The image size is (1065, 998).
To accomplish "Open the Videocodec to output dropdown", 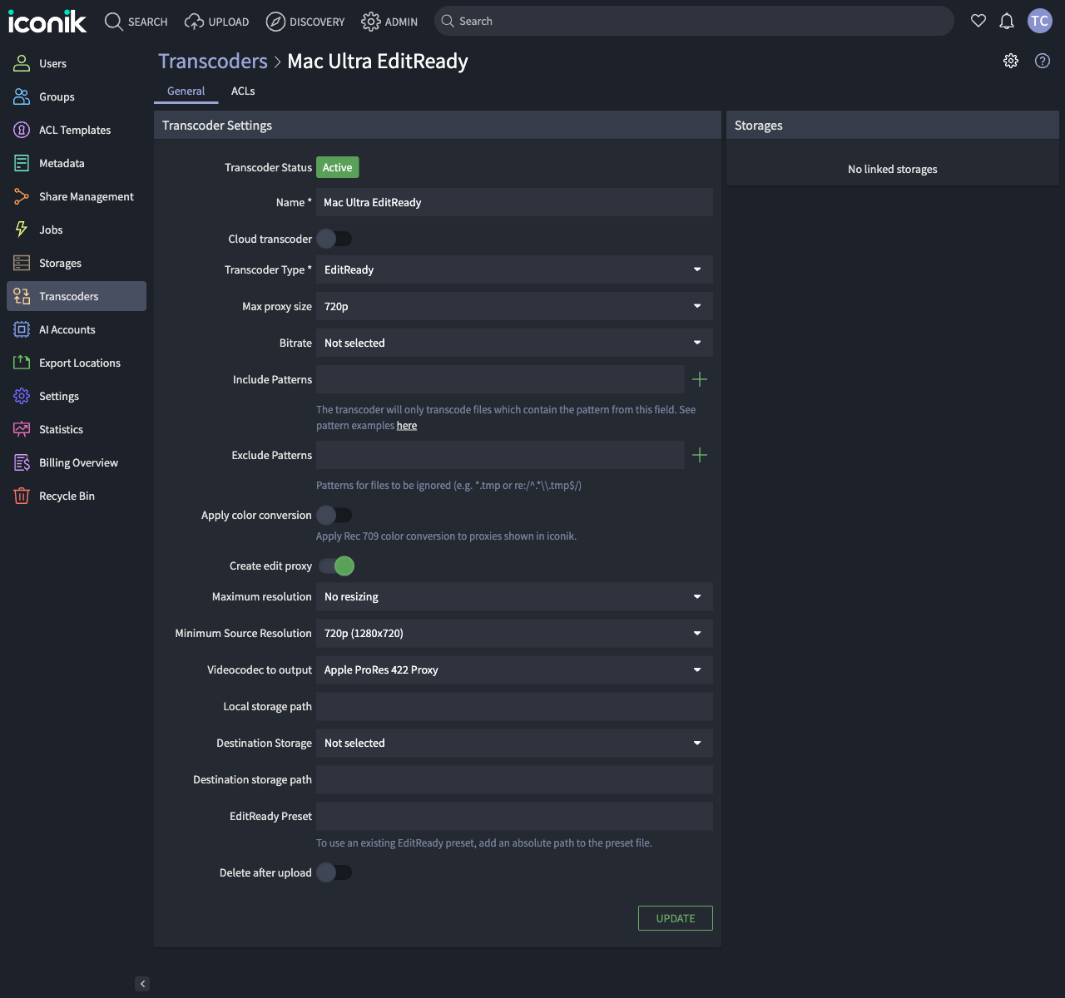I will coord(514,669).
